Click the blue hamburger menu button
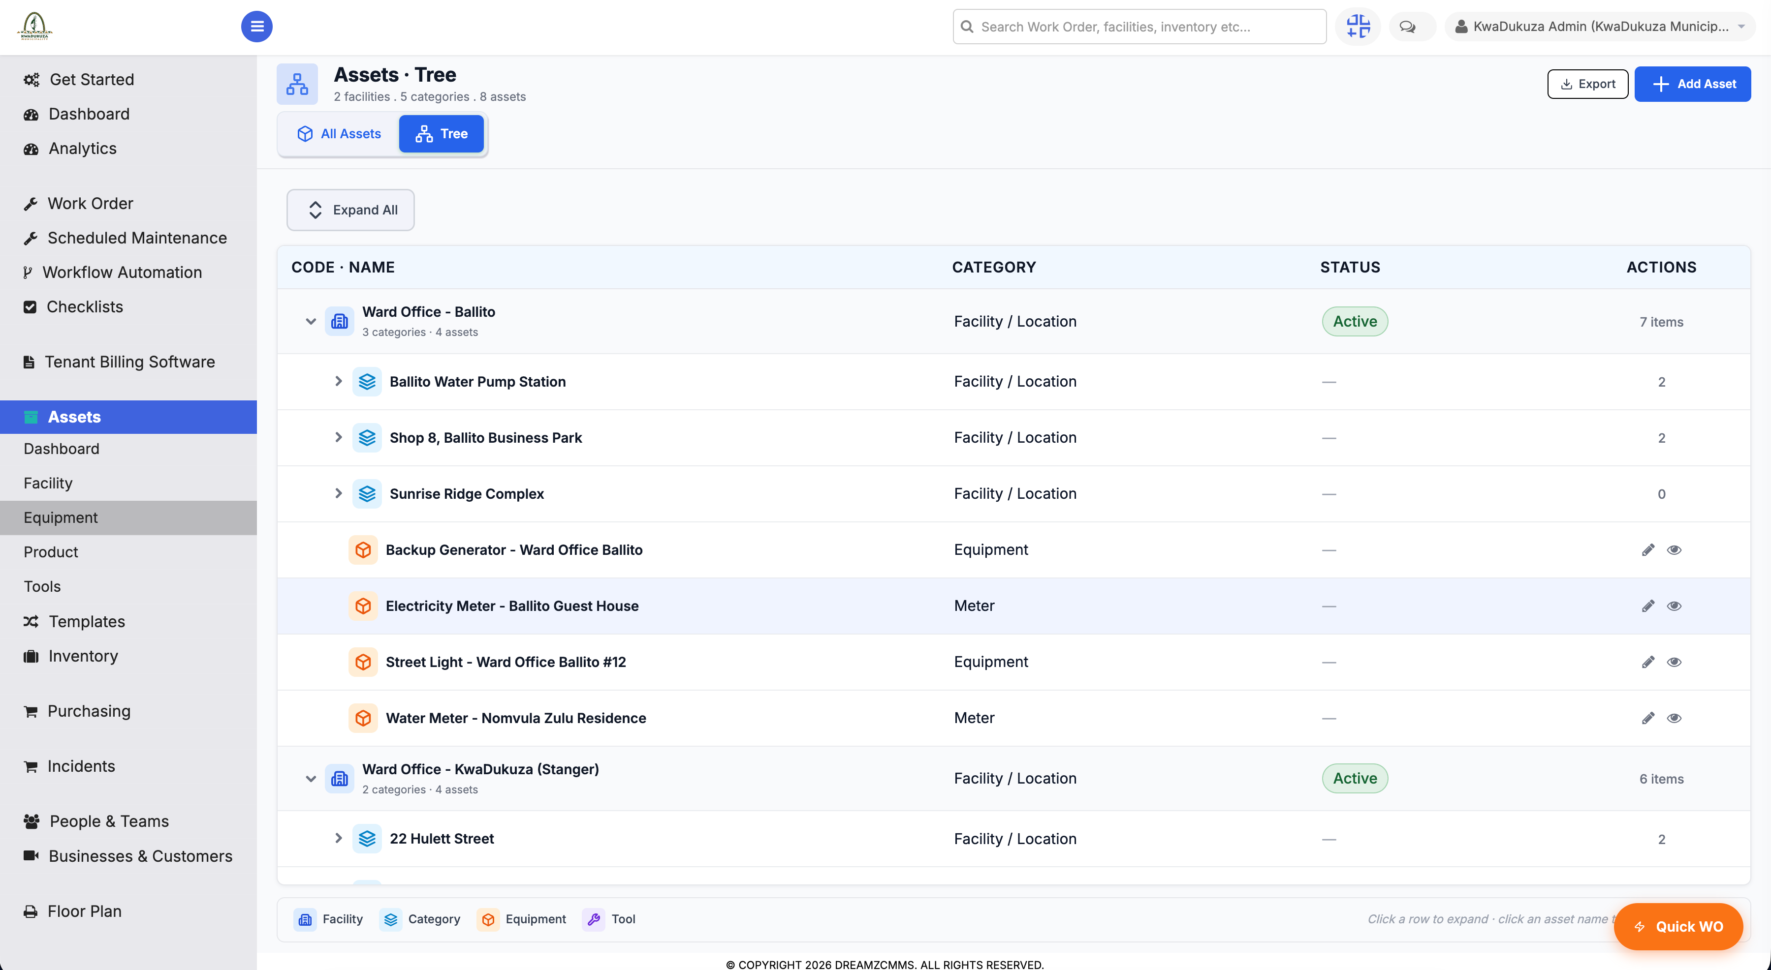 point(256,26)
